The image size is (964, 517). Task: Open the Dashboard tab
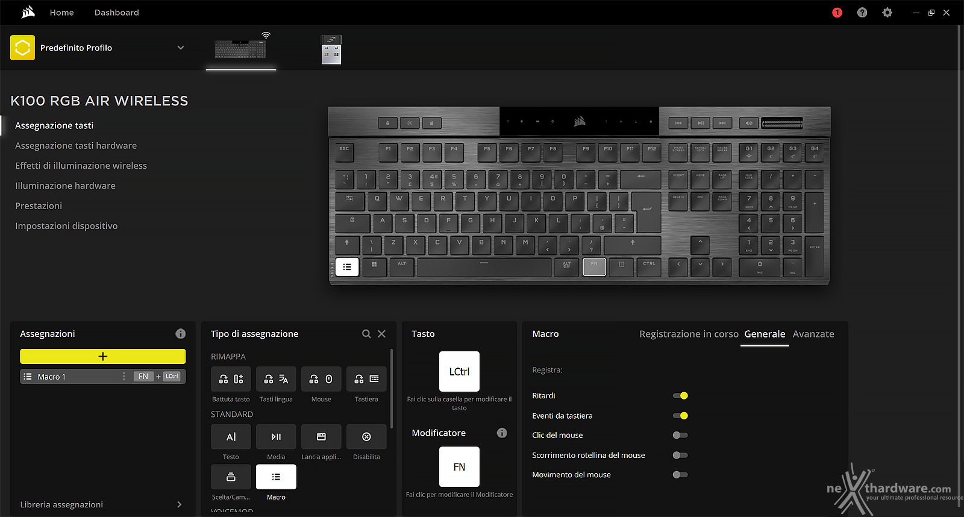116,13
